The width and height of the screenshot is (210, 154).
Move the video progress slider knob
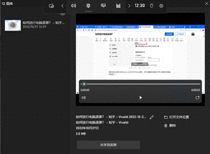click(x=84, y=84)
